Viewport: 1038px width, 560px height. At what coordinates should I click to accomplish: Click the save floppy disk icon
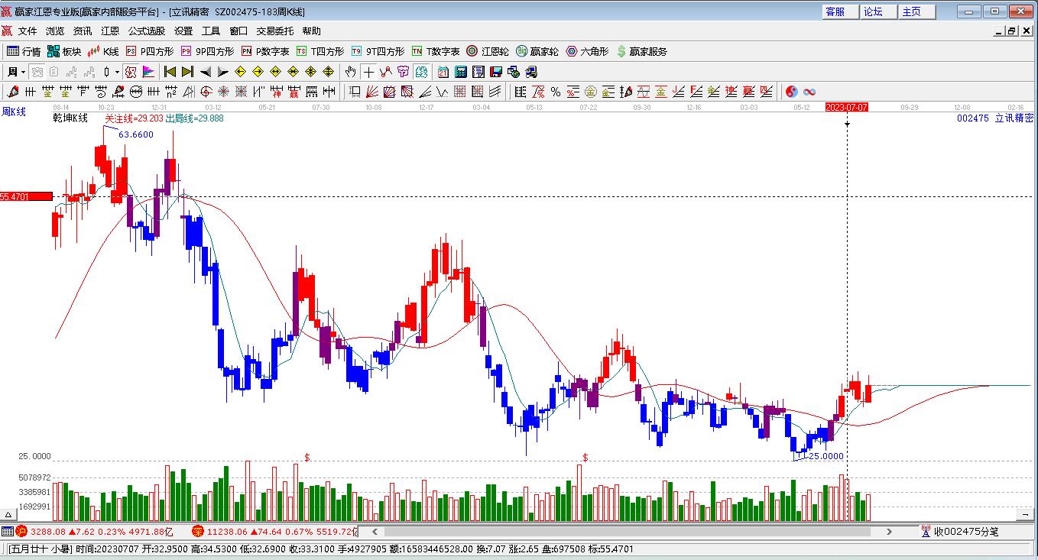pos(496,72)
